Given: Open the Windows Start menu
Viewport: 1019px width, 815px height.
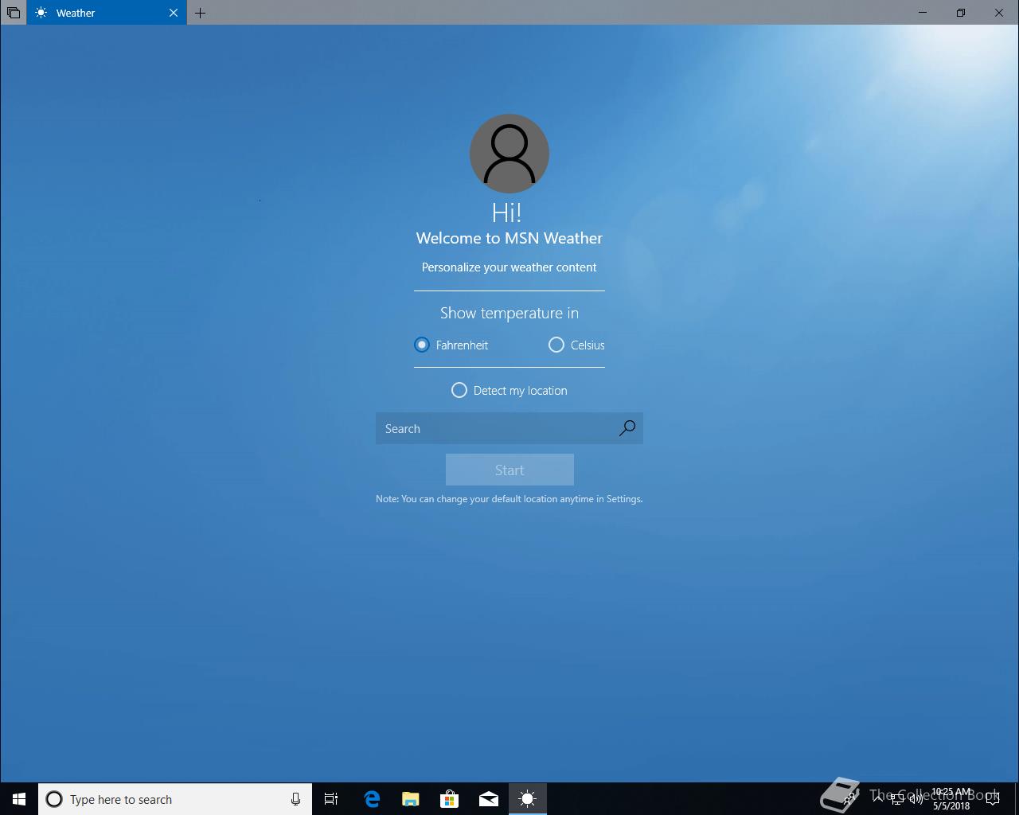Looking at the screenshot, I should point(19,799).
